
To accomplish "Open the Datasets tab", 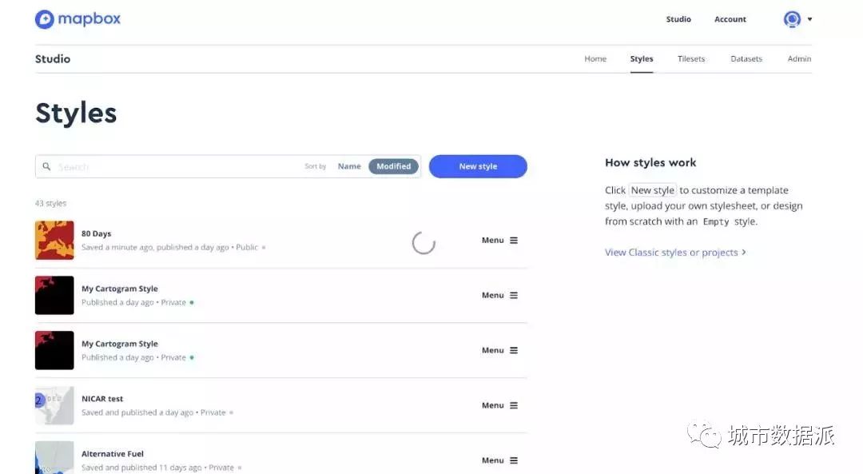I will coord(746,59).
